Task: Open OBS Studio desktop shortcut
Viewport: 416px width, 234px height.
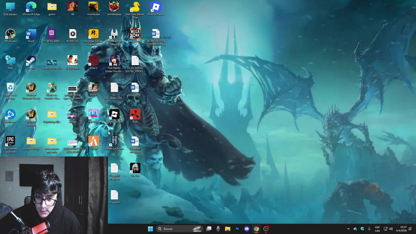Action: 10,36
